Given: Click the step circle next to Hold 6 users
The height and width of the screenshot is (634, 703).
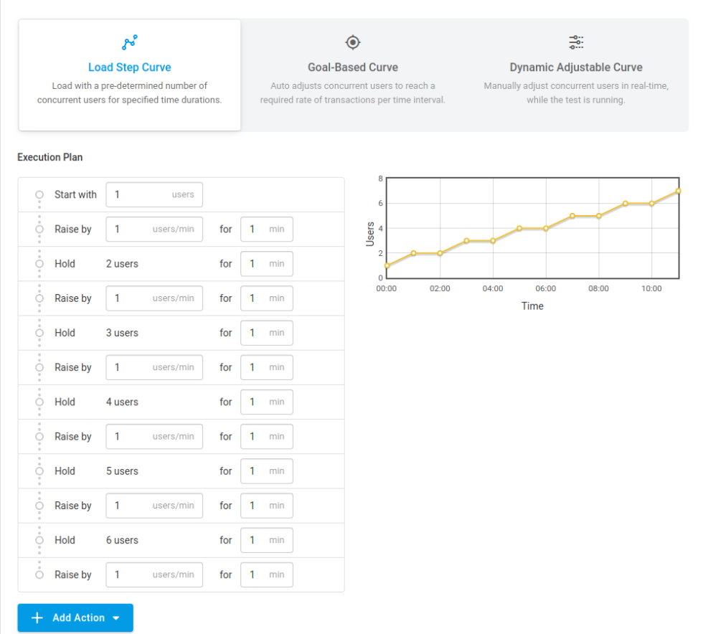Looking at the screenshot, I should tap(39, 540).
